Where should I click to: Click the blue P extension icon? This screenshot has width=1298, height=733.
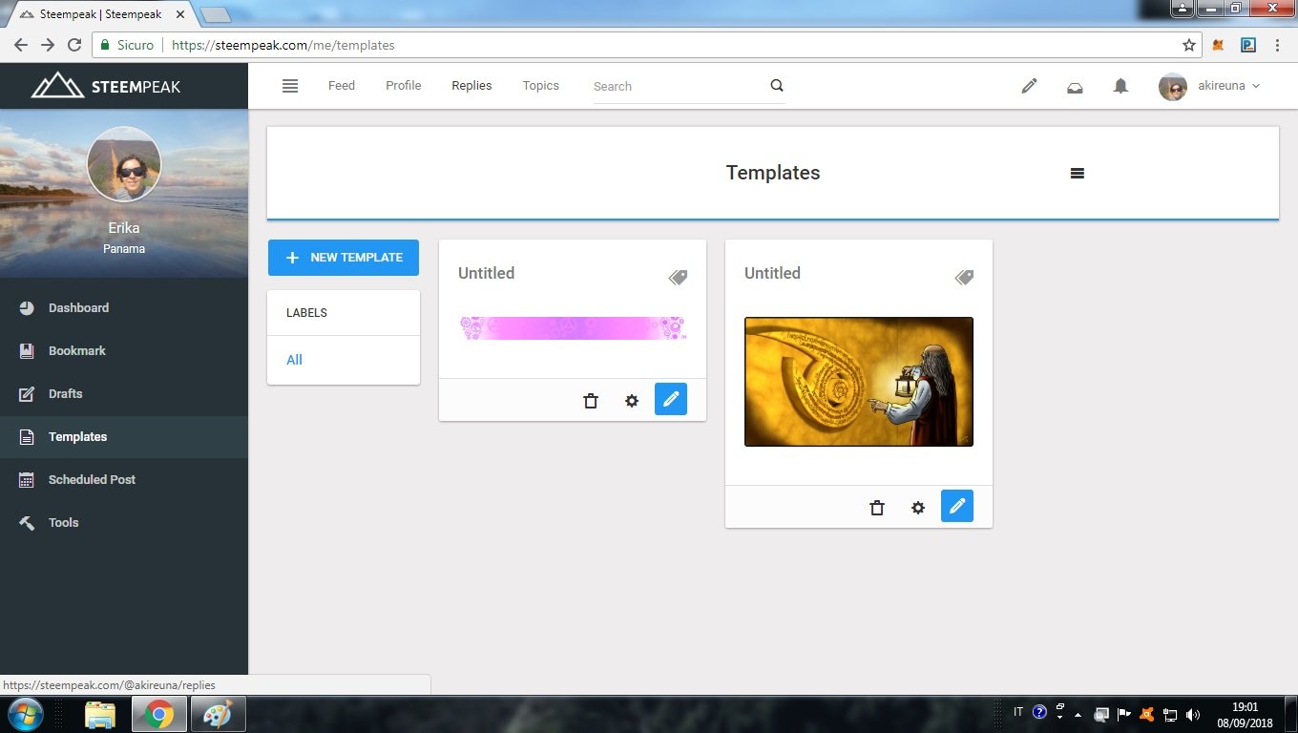[x=1247, y=45]
